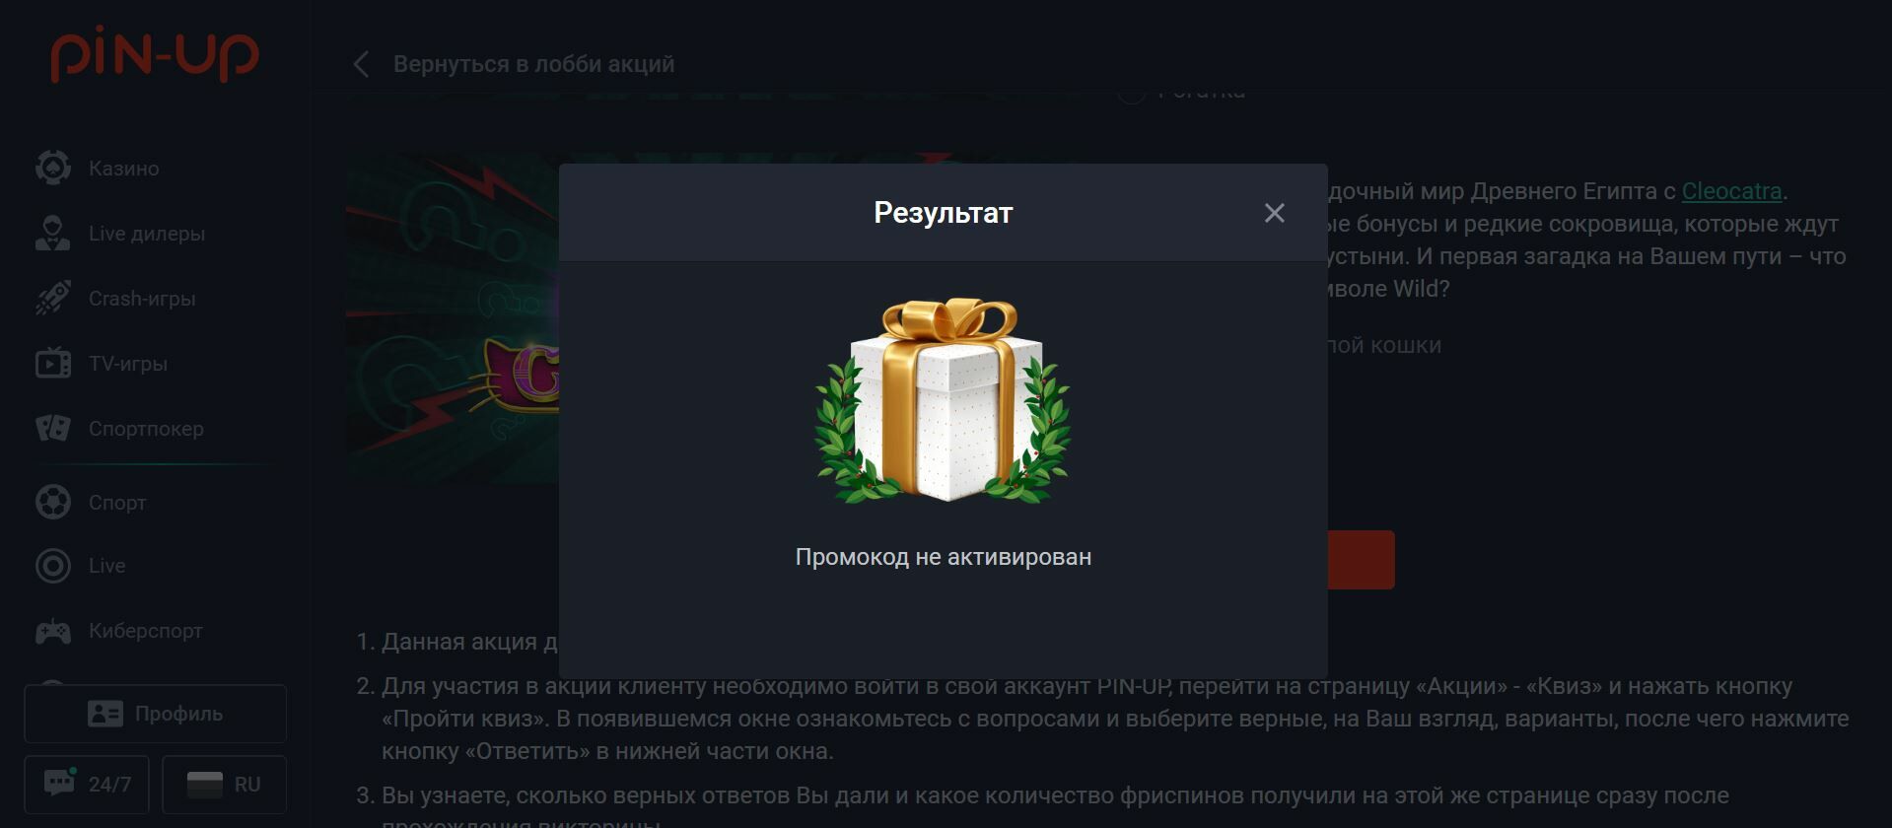This screenshot has width=1892, height=828.
Task: Open TV-игры icon in sidebar
Action: click(x=53, y=363)
